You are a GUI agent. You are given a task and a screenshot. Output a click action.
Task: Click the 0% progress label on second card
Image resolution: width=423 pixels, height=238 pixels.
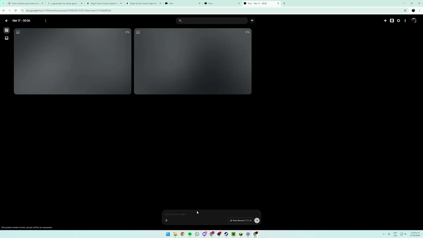point(248,32)
